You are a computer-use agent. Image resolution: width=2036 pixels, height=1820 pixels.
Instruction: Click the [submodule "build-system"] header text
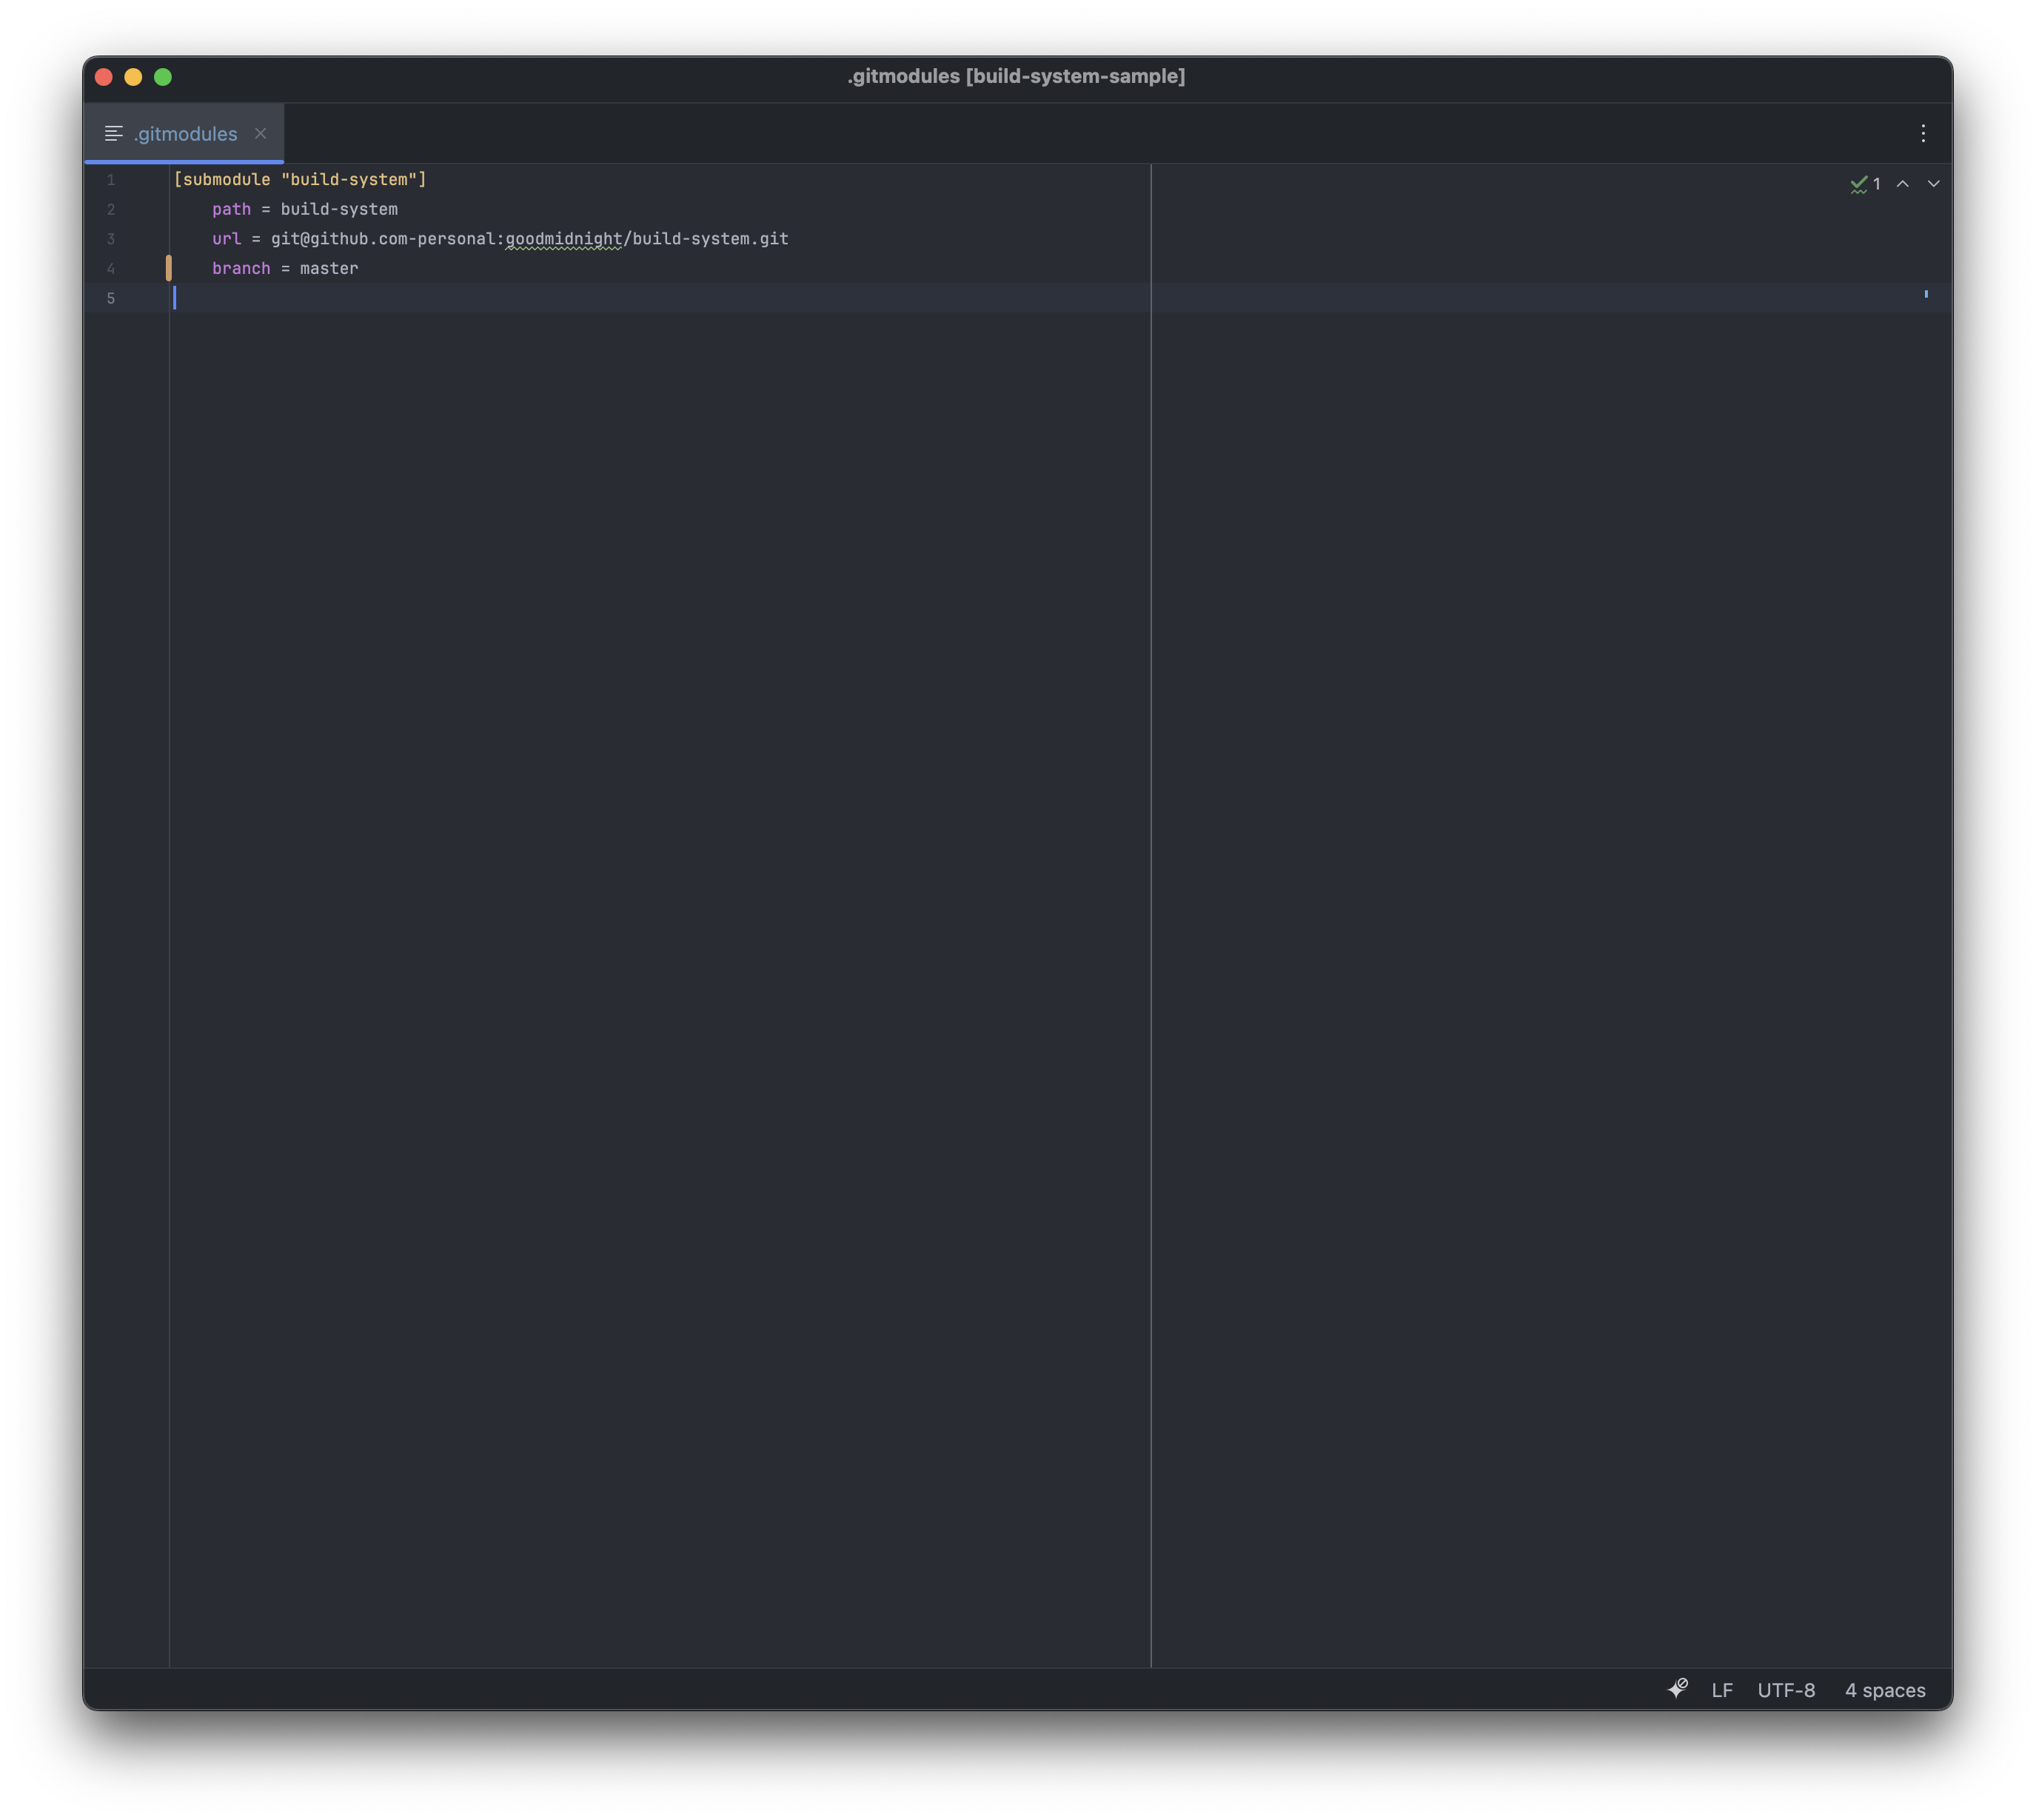tap(300, 180)
